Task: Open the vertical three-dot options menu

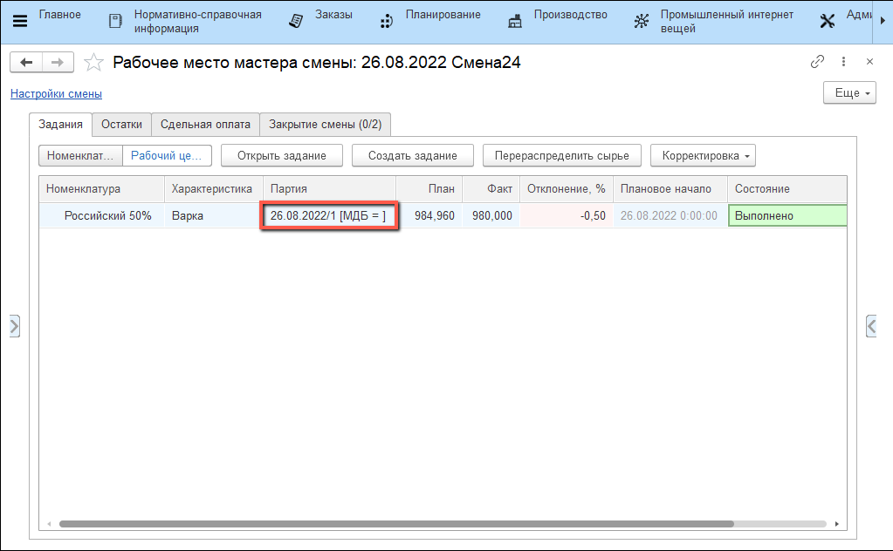Action: point(843,62)
